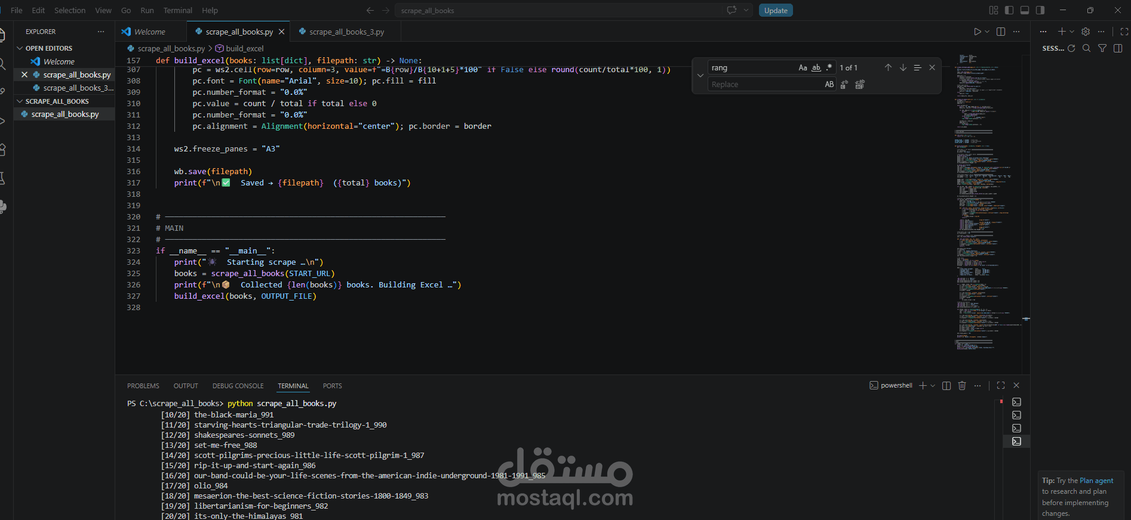Toggle the primary side bar visibility
Viewport: 1131px width, 520px height.
[x=1009, y=10]
